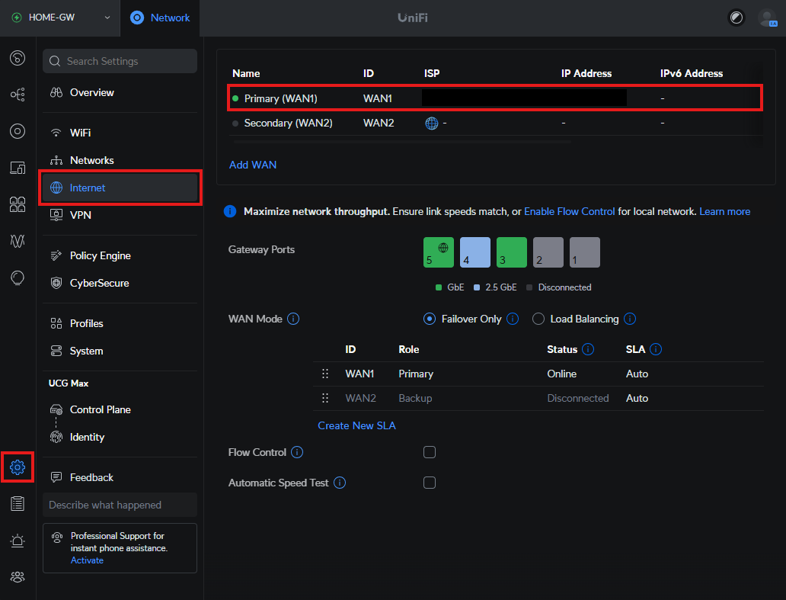Enable the Automatic Speed Test checkbox

click(x=430, y=483)
